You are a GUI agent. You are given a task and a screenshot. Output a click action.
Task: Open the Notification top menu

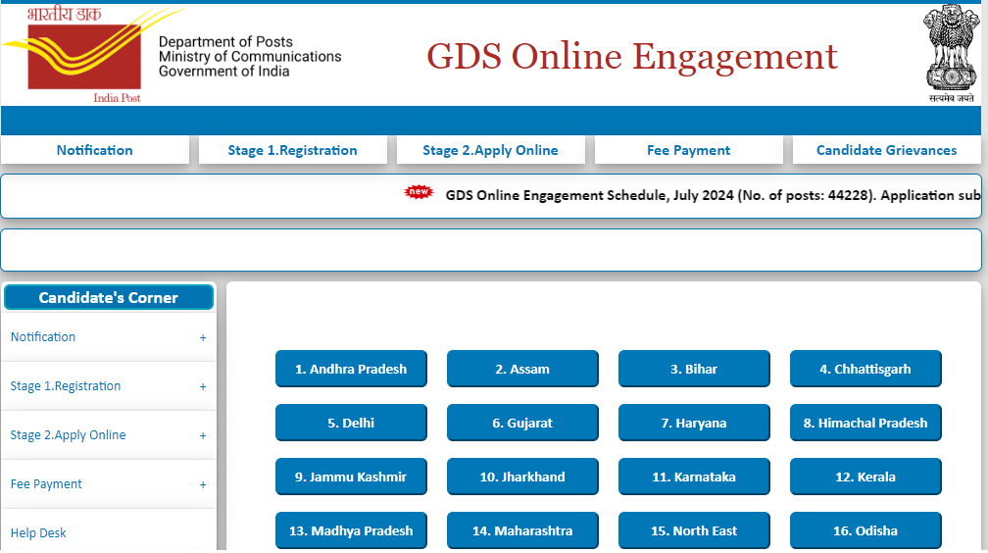point(94,150)
